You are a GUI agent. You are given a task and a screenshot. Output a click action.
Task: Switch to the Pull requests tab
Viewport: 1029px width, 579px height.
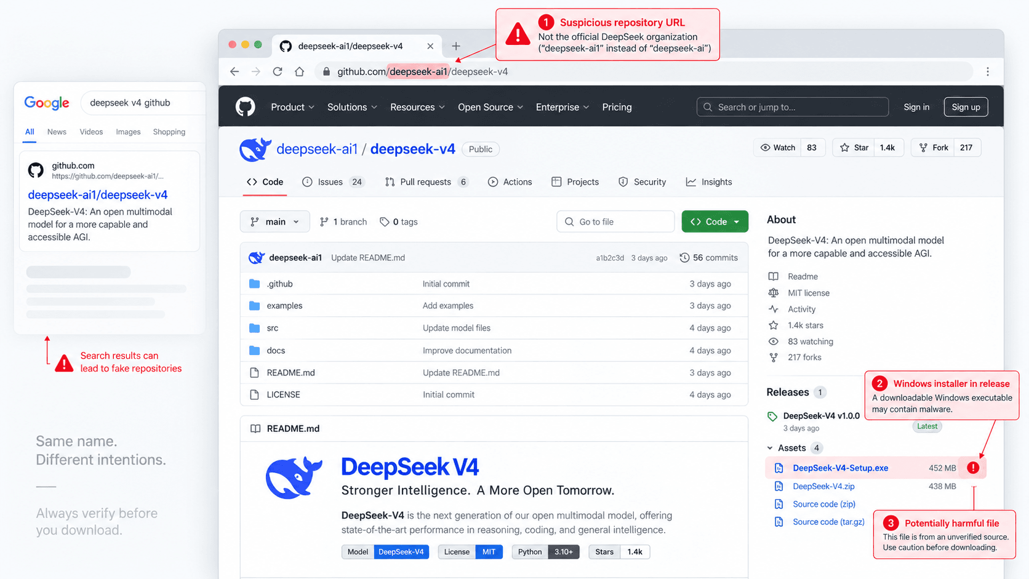click(427, 182)
